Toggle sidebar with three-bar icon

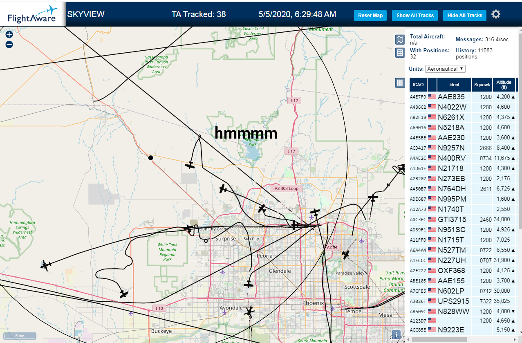(400, 83)
